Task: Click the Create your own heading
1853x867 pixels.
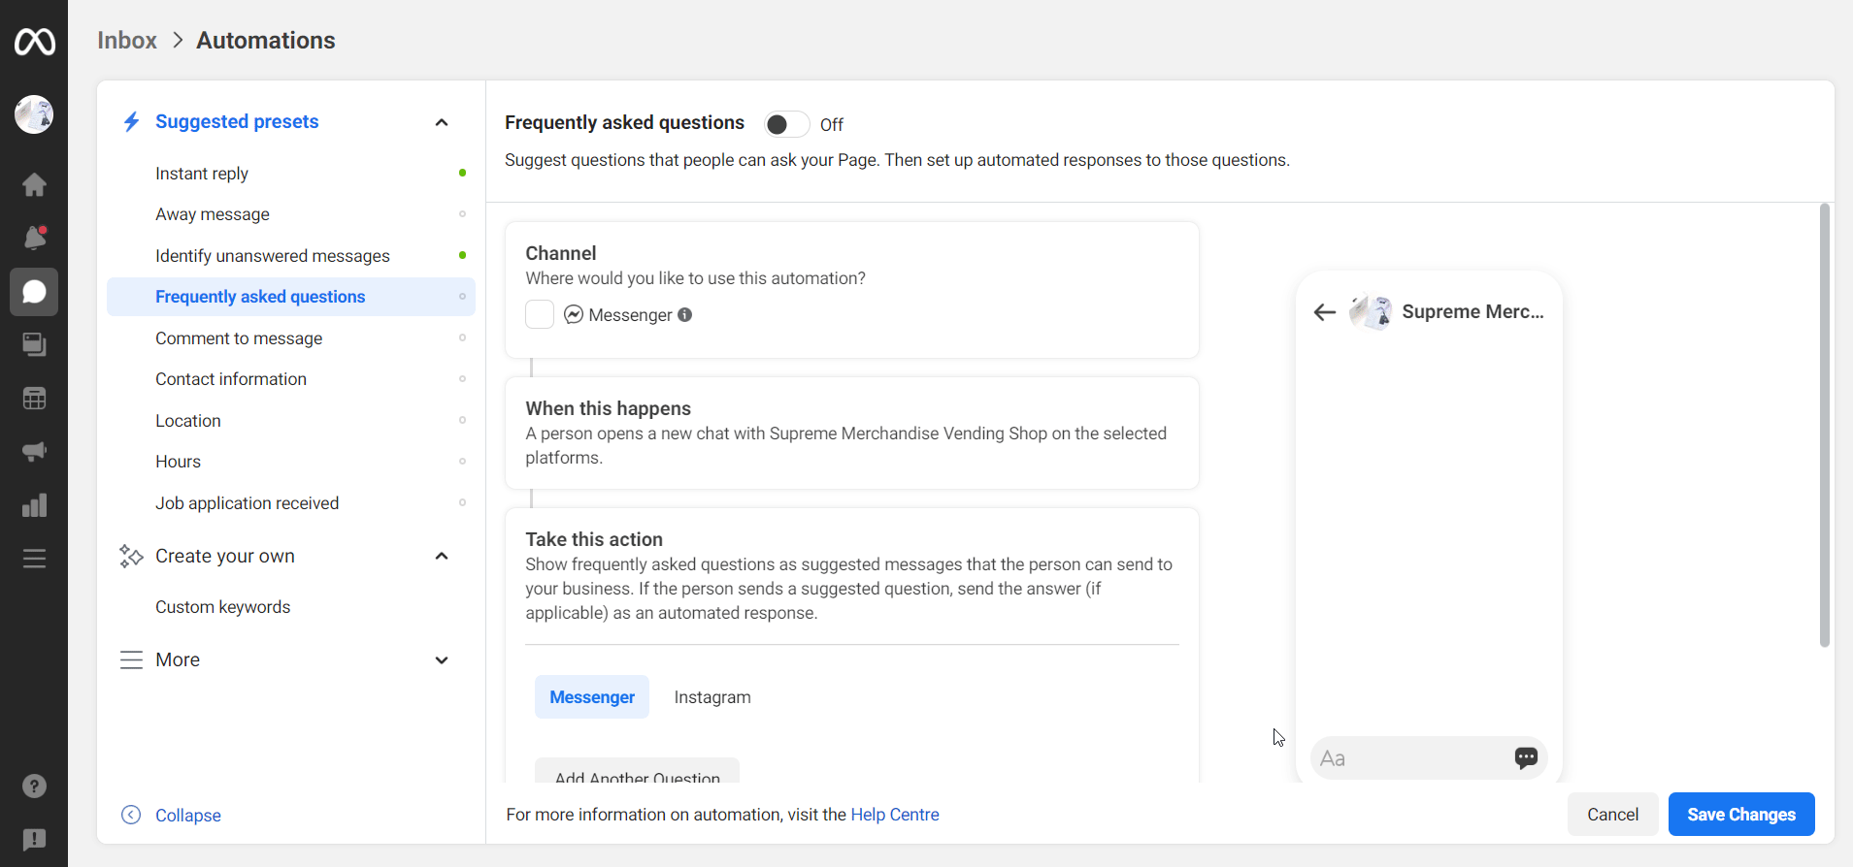Action: tap(225, 557)
